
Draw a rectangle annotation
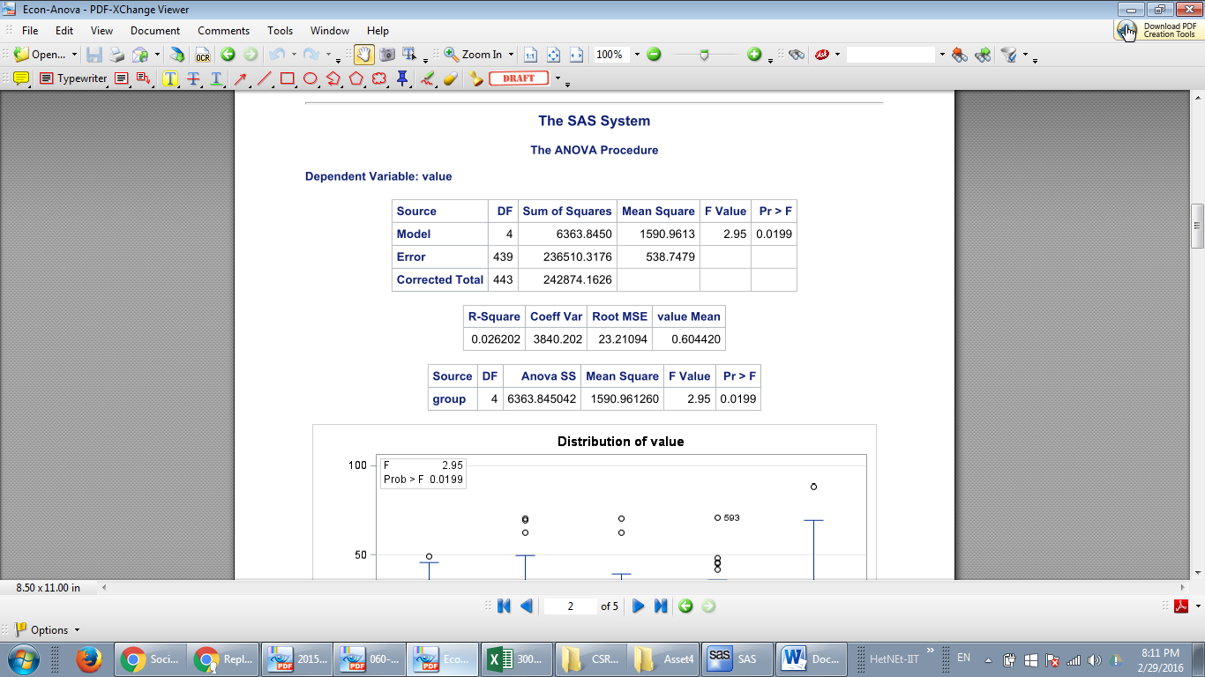(288, 78)
